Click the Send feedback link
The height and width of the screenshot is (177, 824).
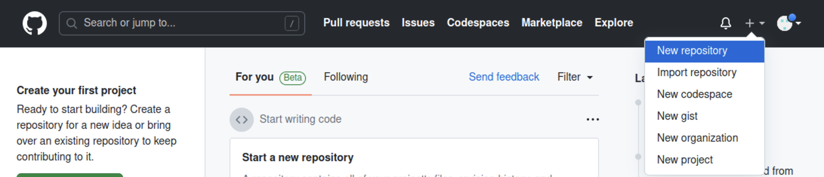point(504,77)
